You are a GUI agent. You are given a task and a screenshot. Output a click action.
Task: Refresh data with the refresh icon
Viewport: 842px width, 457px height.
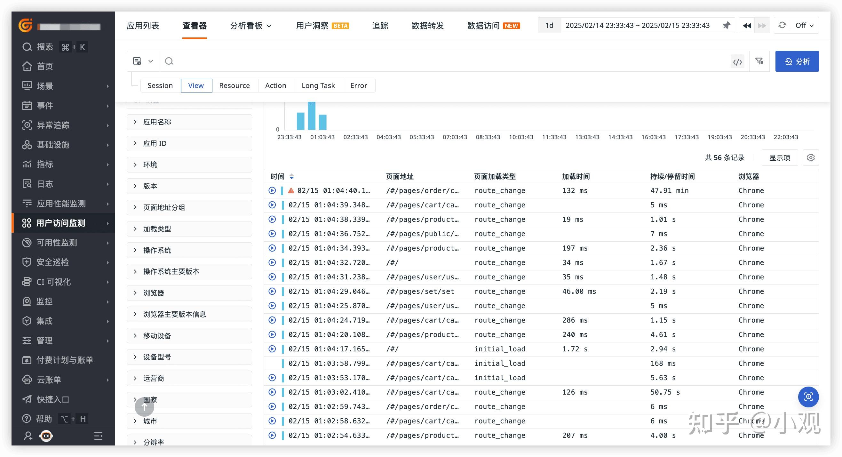coord(782,25)
